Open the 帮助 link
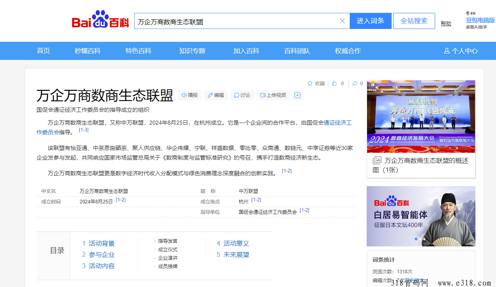Screen dimensions: 496x287 tap(446, 23)
